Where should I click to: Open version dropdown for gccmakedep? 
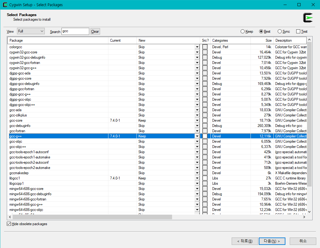pos(197,173)
